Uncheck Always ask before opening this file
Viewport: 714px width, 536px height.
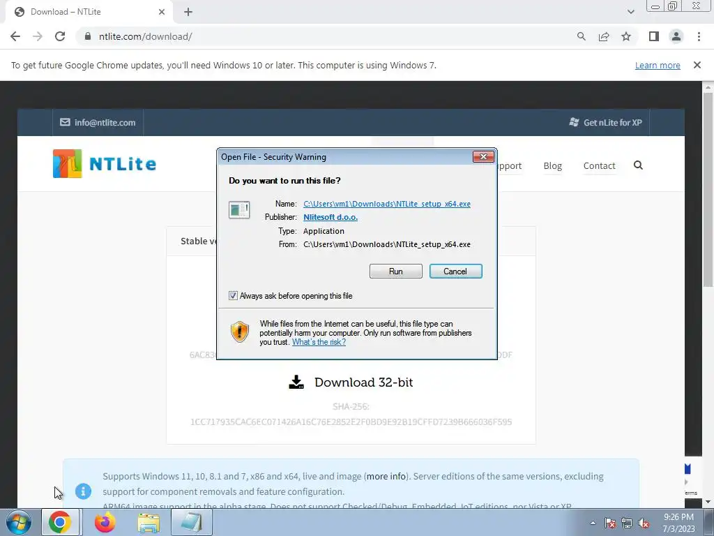coord(233,296)
